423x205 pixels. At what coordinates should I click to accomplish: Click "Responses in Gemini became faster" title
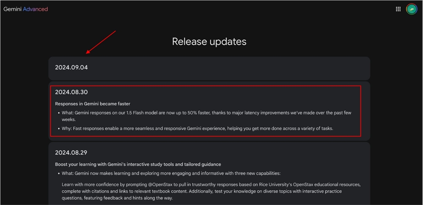(x=93, y=104)
